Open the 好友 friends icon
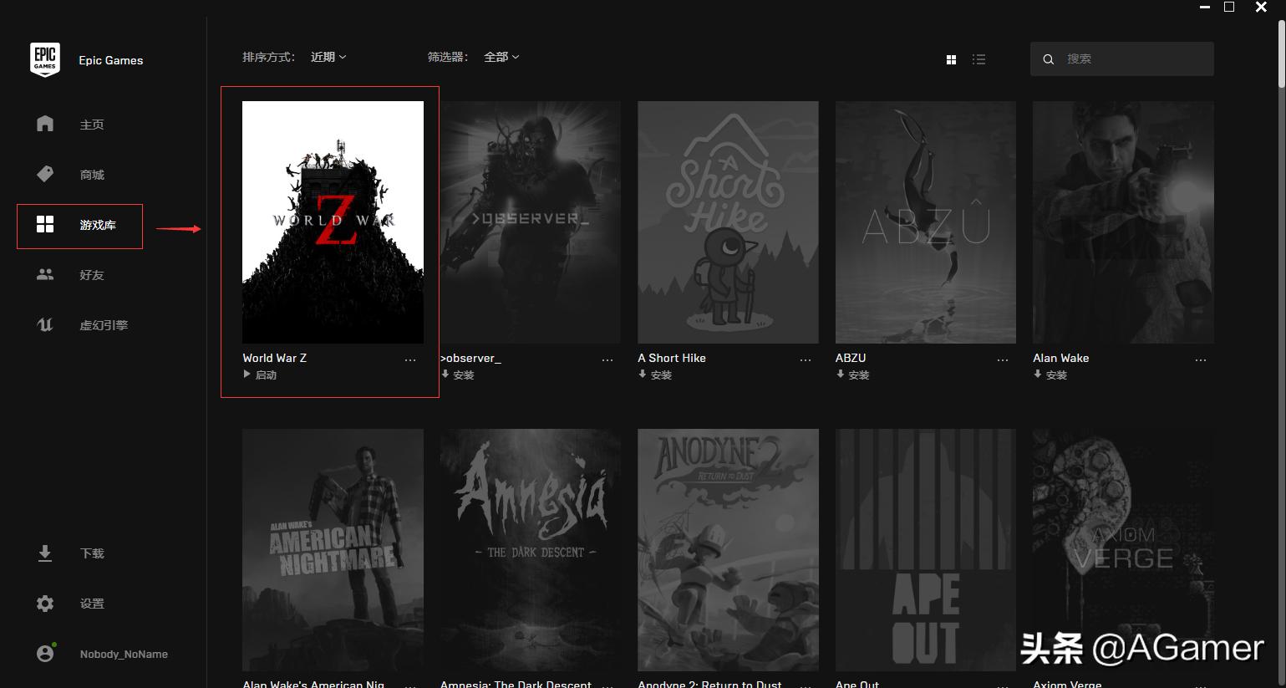This screenshot has width=1286, height=688. pos(45,274)
